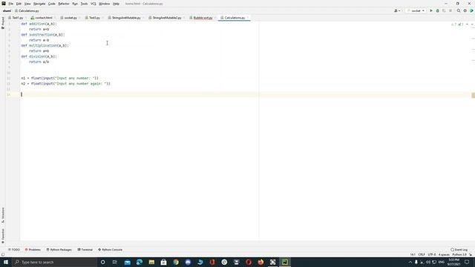The image size is (475, 267).
Task: Open Opera browser from taskbar
Action: (x=249, y=262)
